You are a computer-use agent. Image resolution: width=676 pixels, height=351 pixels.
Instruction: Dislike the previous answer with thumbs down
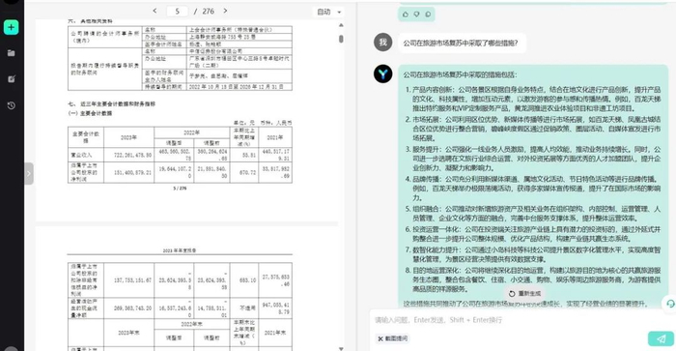click(416, 15)
